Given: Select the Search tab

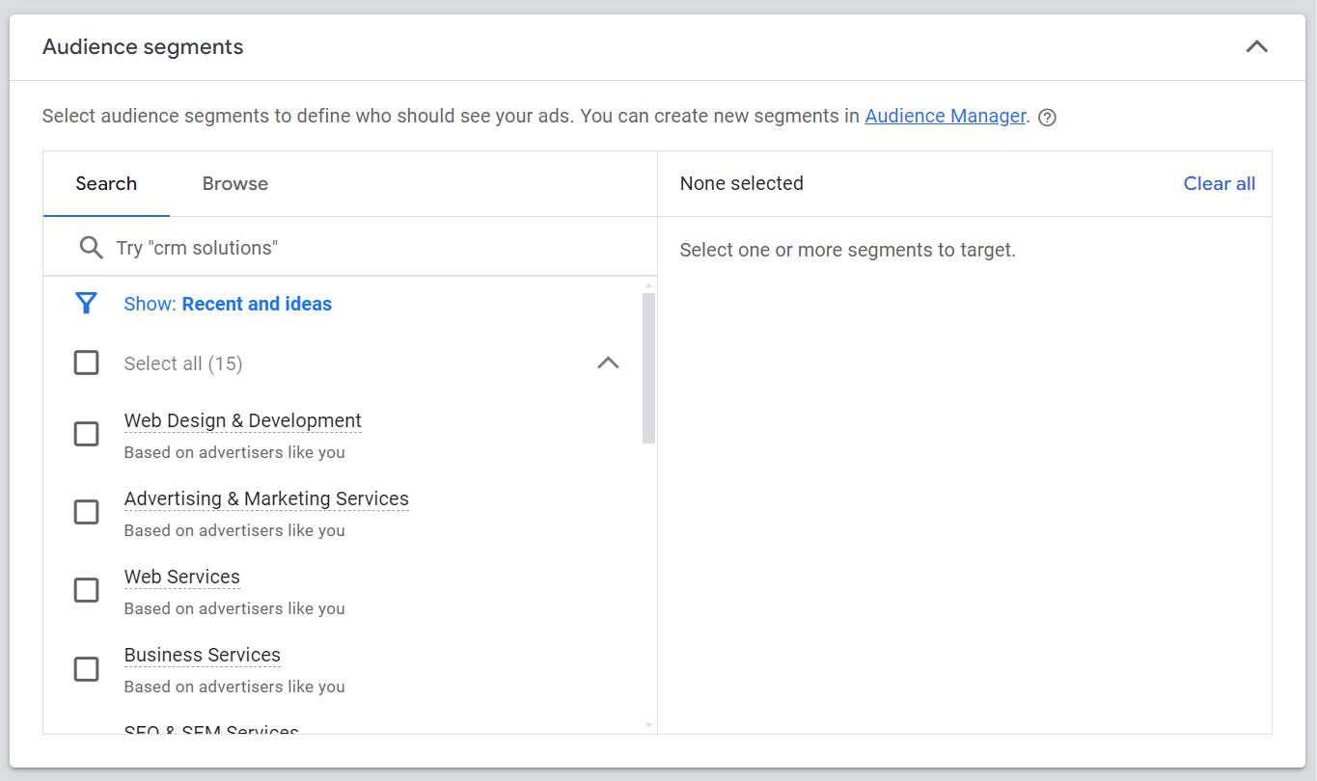Looking at the screenshot, I should pos(106,183).
